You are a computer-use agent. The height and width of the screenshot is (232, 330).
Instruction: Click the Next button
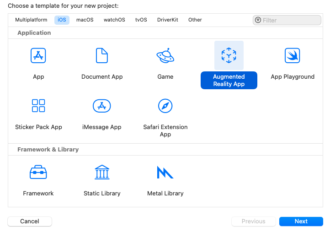click(x=301, y=221)
